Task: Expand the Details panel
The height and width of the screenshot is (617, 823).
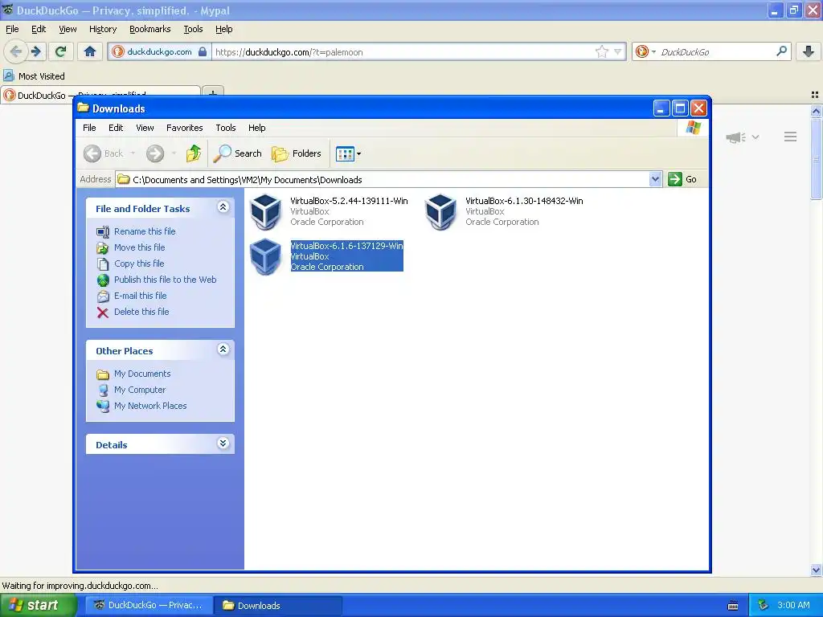Action: [x=223, y=443]
